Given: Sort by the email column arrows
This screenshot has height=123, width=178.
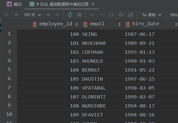Looking at the screenshot, I should click(119, 24).
